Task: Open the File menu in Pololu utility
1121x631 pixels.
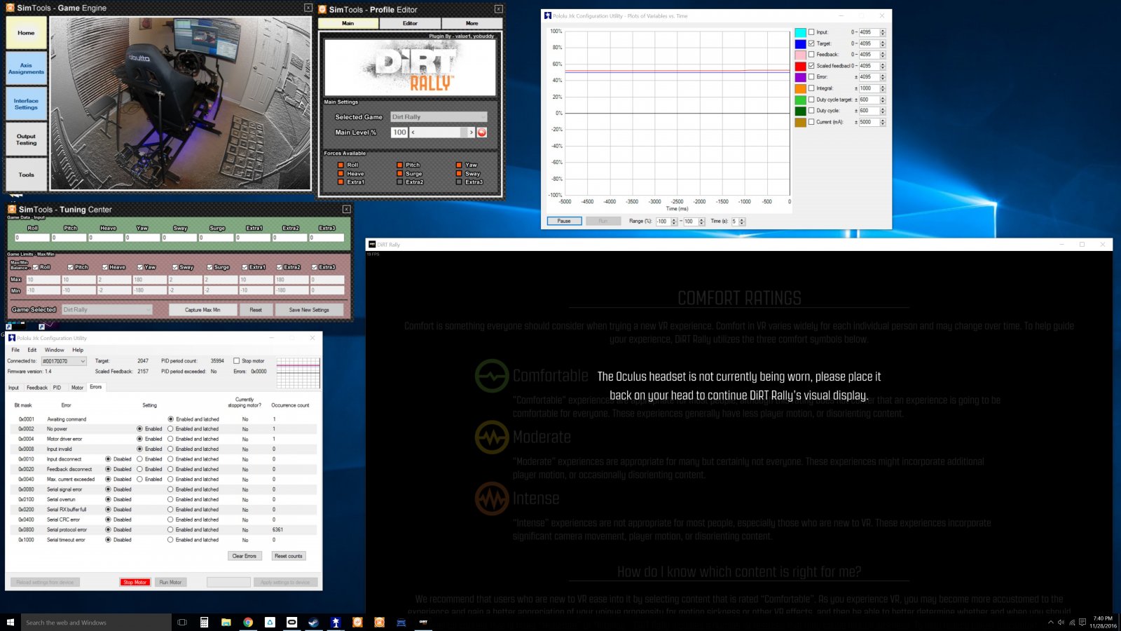Action: point(15,350)
